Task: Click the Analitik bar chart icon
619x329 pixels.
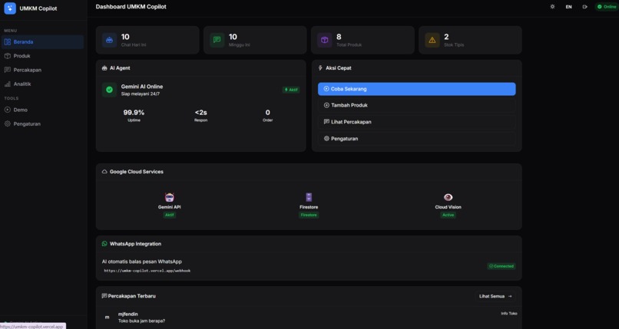Action: point(8,84)
